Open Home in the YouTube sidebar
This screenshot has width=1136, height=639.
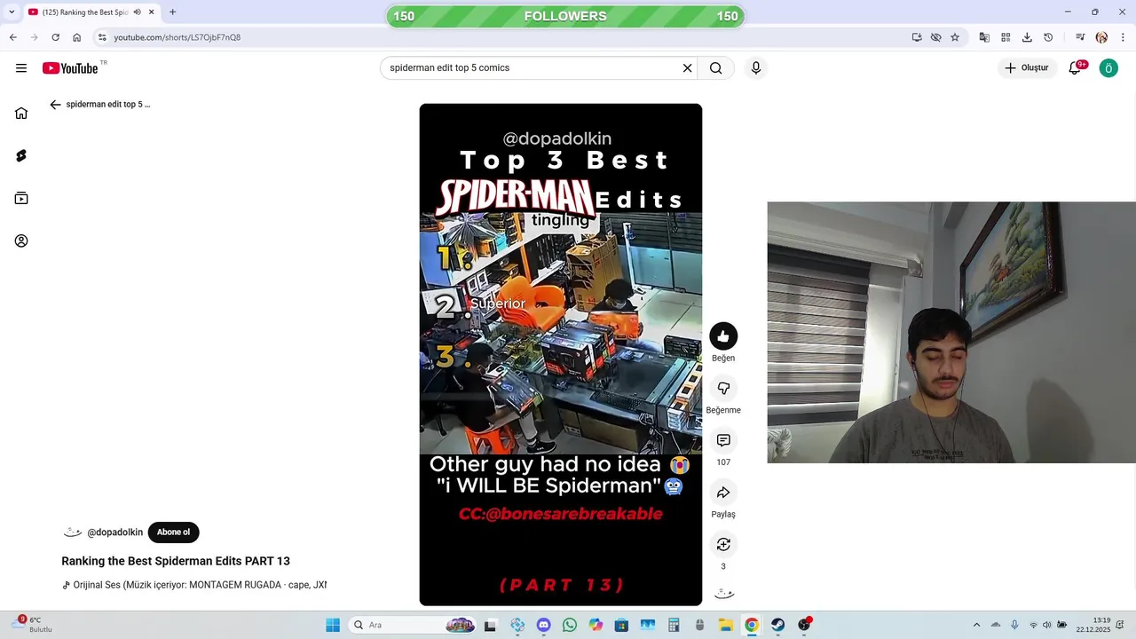(x=21, y=113)
